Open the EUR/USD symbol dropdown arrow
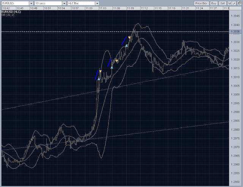This screenshot has width=243, height=187. click(x=31, y=3)
